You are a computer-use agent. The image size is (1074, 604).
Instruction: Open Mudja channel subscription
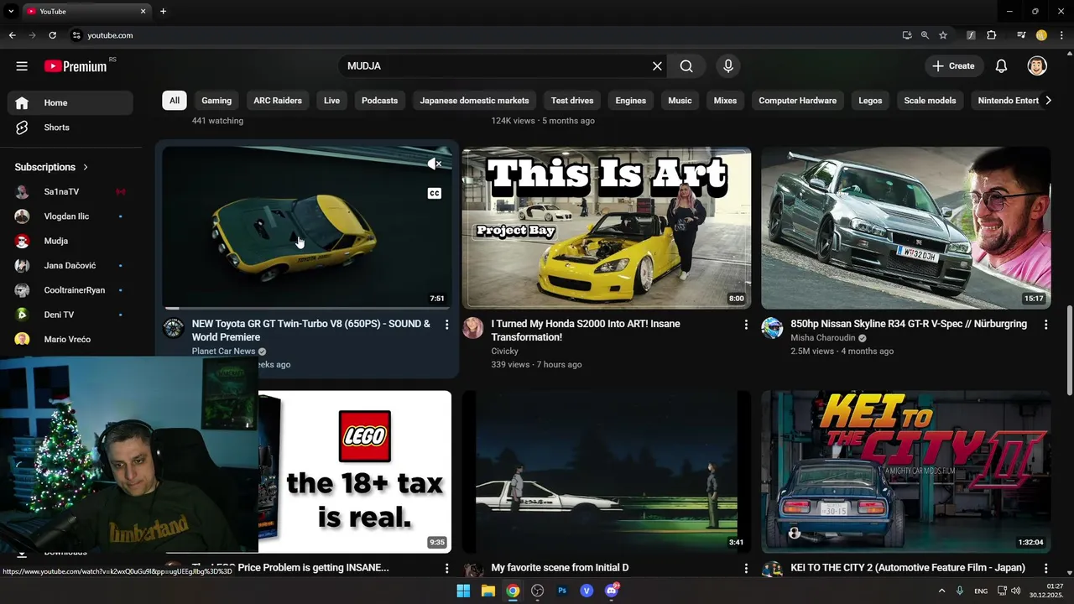coord(70,241)
